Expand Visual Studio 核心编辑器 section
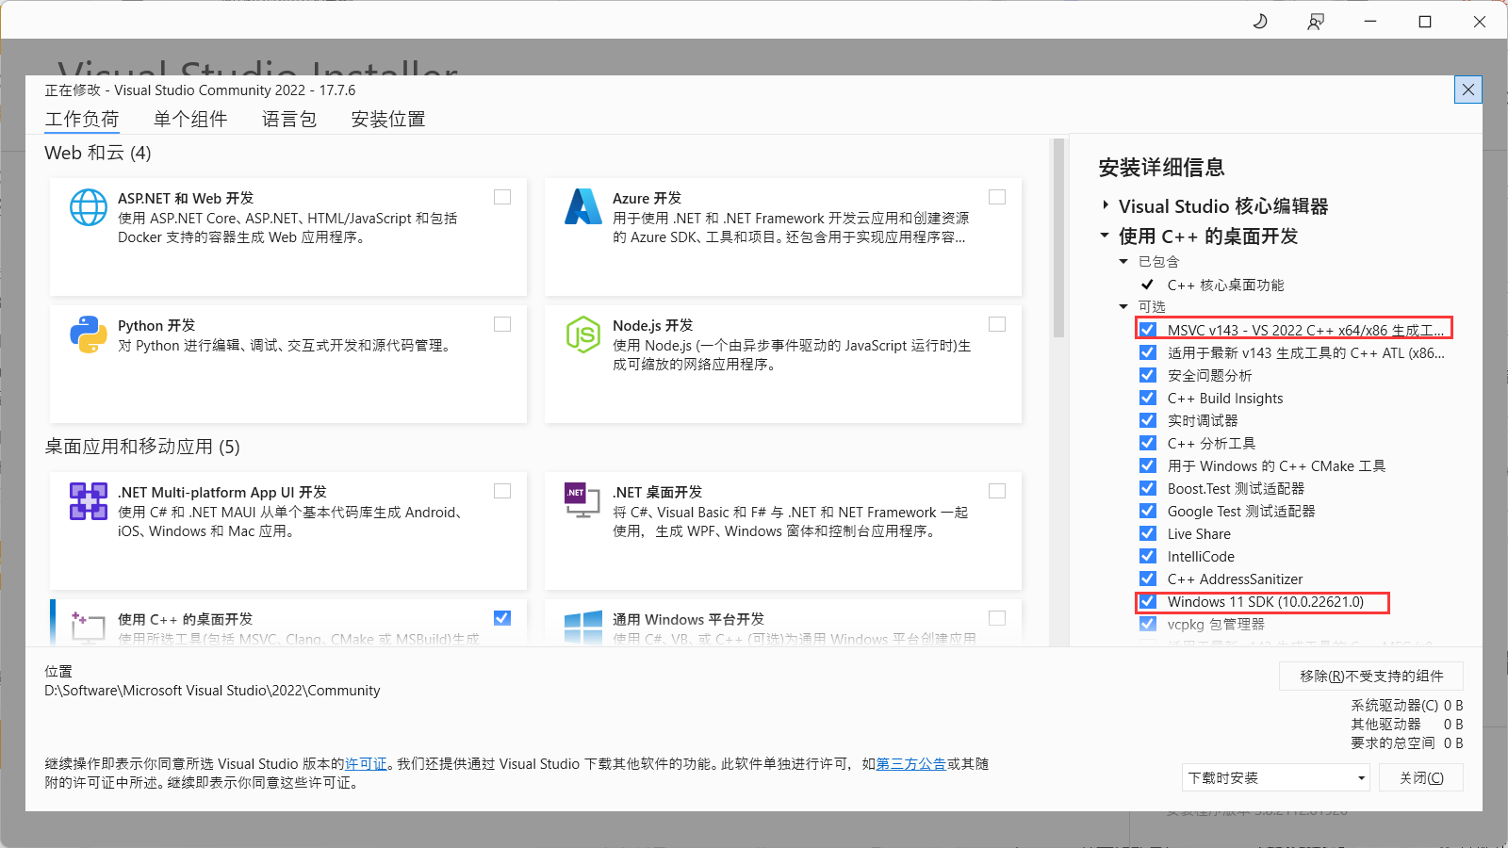Viewport: 1508px width, 848px height. [1106, 205]
